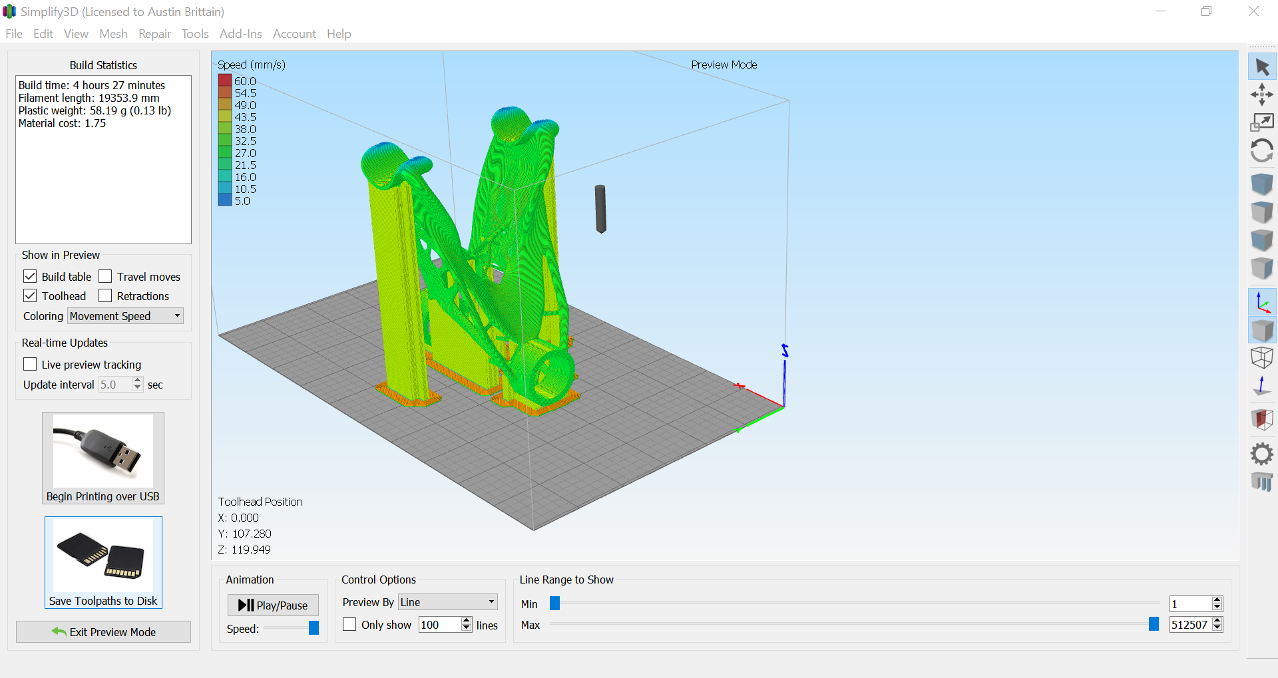
Task: Increase the Update interval stepper
Action: (x=137, y=381)
